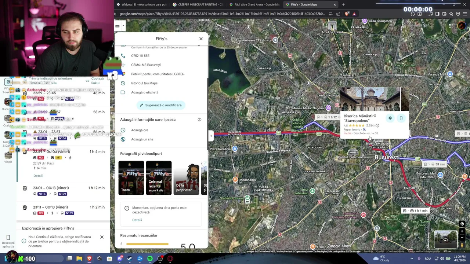Open File Explorer from the taskbar
Screen dimensions: 470x264
point(79,258)
